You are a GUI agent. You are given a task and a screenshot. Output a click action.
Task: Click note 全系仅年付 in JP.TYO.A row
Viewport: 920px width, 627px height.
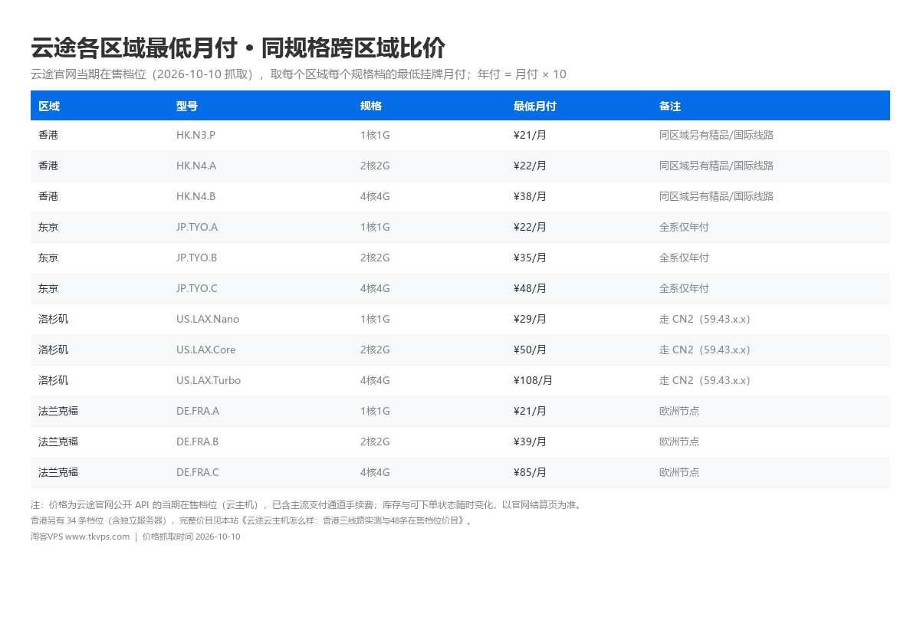(x=684, y=227)
